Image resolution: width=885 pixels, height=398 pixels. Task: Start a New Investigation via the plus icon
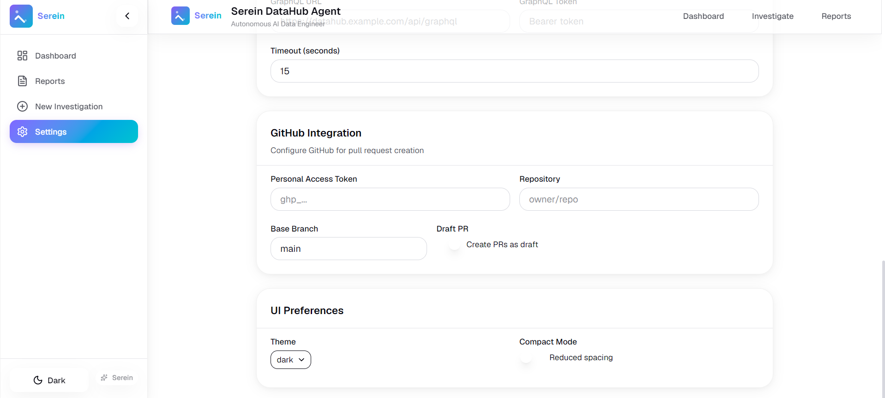pos(22,107)
